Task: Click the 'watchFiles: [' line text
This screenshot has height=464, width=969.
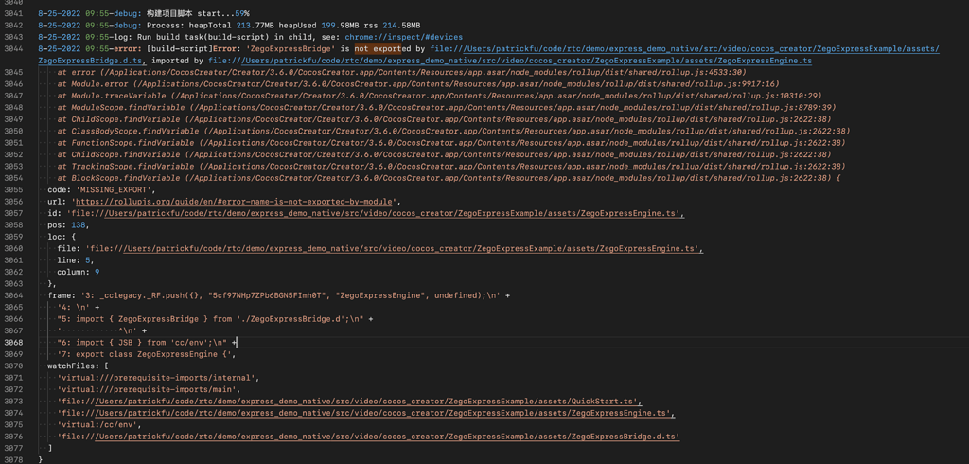Action: click(x=79, y=366)
